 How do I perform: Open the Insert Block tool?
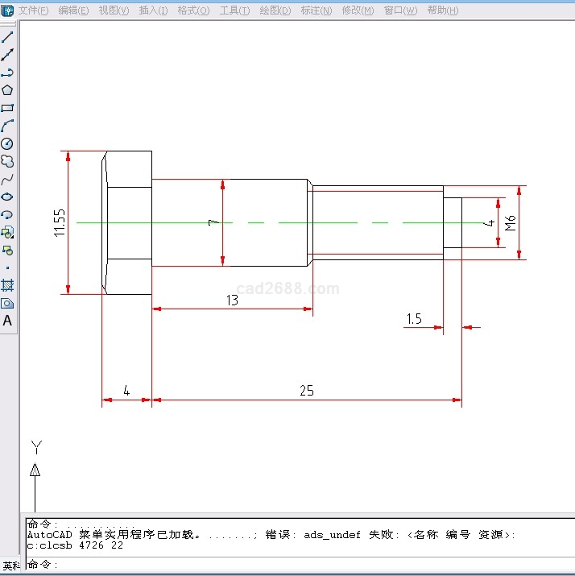coord(7,232)
